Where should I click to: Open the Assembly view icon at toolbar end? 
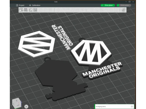click(x=123, y=10)
